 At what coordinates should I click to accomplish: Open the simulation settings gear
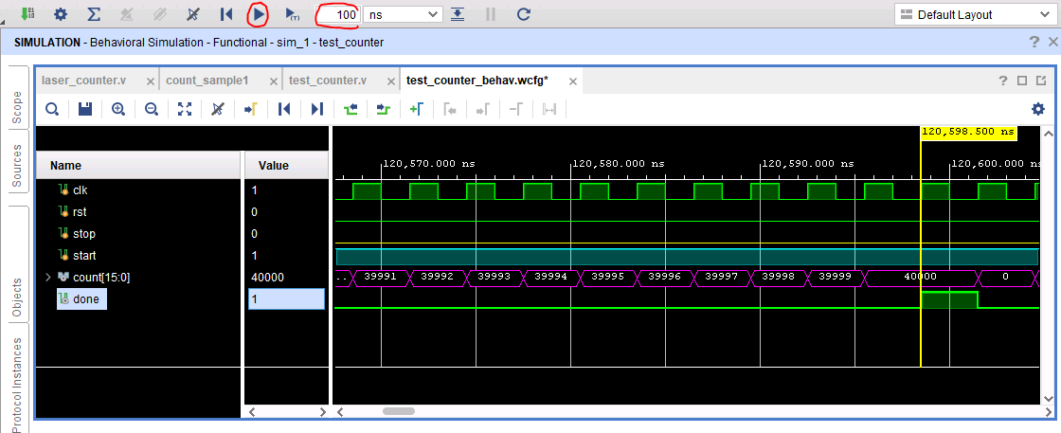(61, 14)
